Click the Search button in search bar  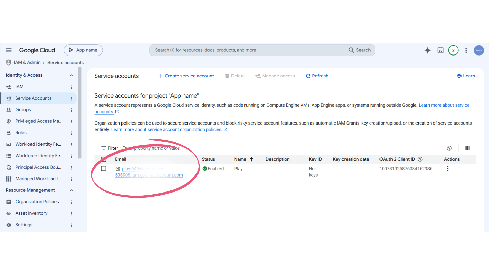360,50
